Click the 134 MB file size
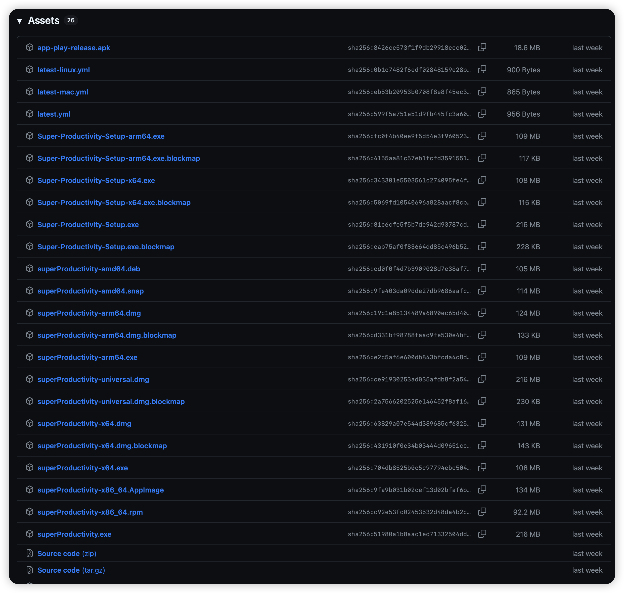624x593 pixels. click(528, 490)
